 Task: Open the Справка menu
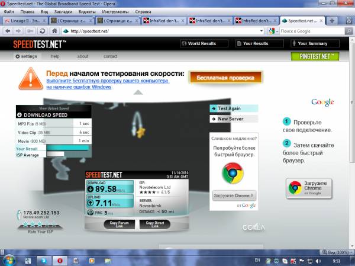point(143,12)
